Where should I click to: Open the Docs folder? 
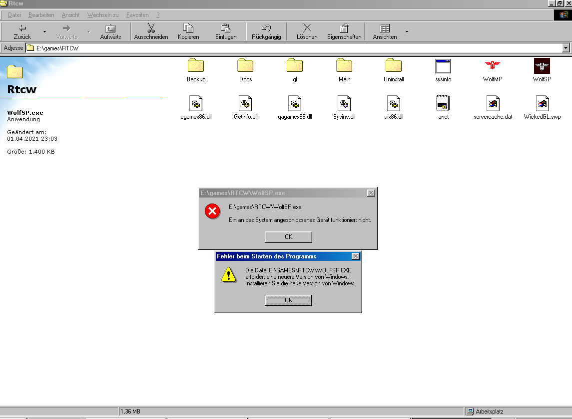click(245, 70)
